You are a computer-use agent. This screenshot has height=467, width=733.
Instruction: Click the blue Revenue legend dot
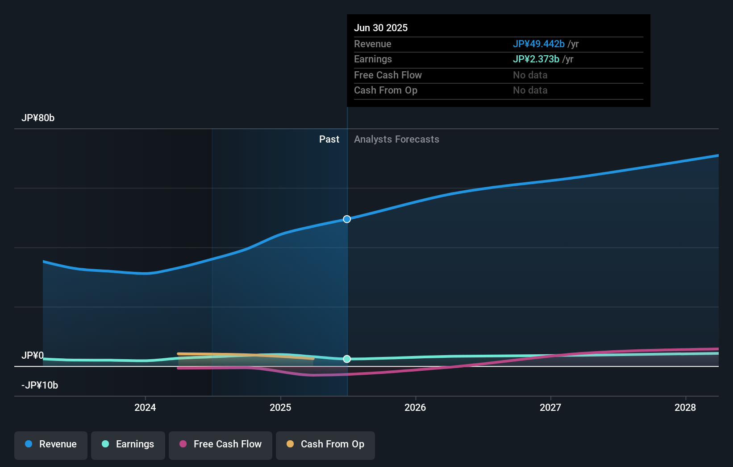coord(29,444)
